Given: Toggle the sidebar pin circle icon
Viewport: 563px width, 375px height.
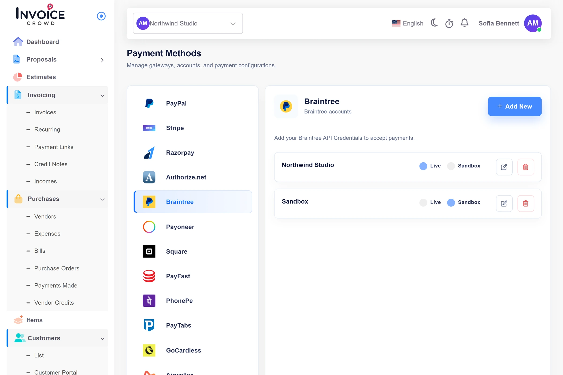Looking at the screenshot, I should (x=101, y=16).
